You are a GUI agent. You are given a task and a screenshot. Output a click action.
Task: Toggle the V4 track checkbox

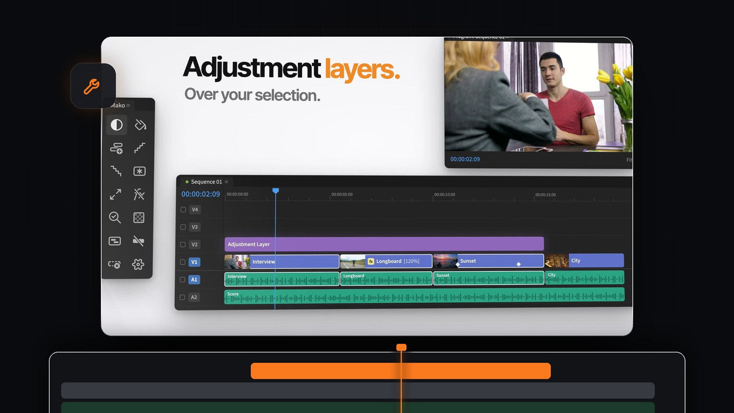click(183, 209)
